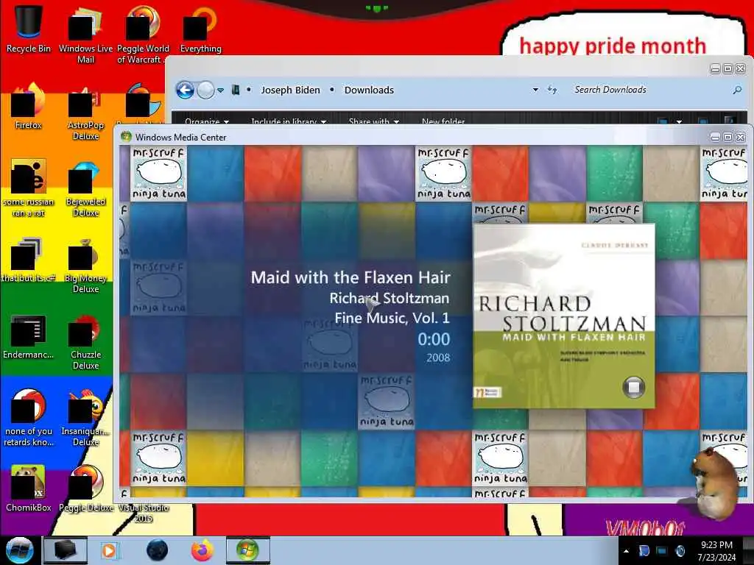
Task: Stop playback with the stop button on album art
Action: point(633,387)
